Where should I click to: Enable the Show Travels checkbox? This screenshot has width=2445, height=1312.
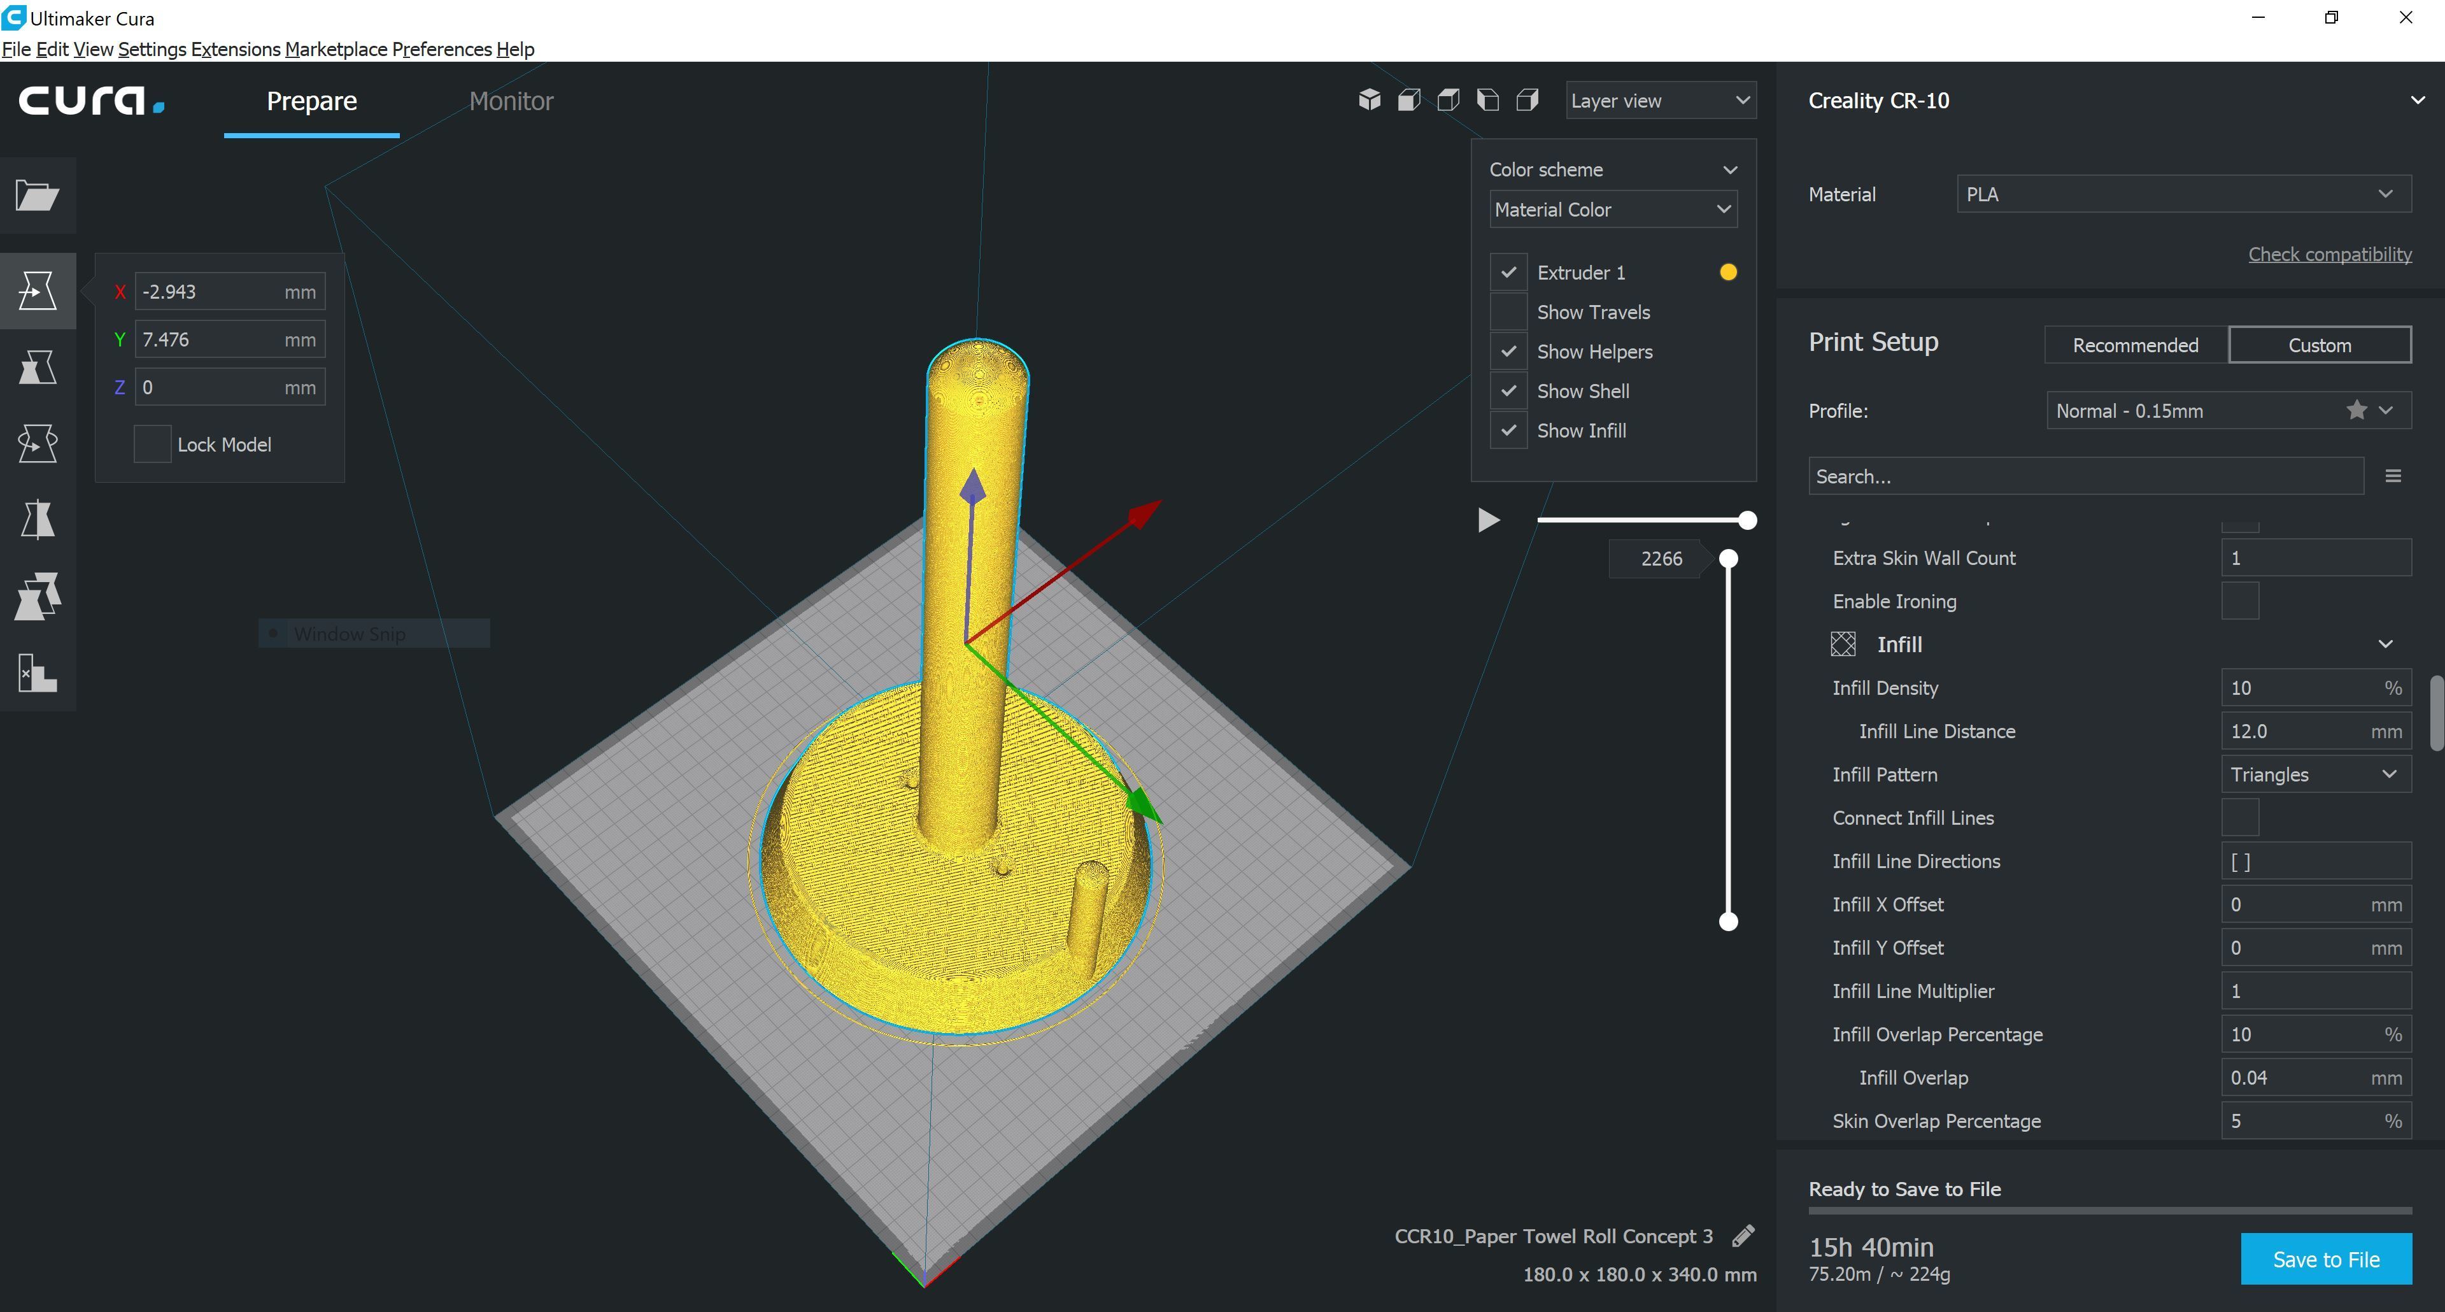[1508, 312]
